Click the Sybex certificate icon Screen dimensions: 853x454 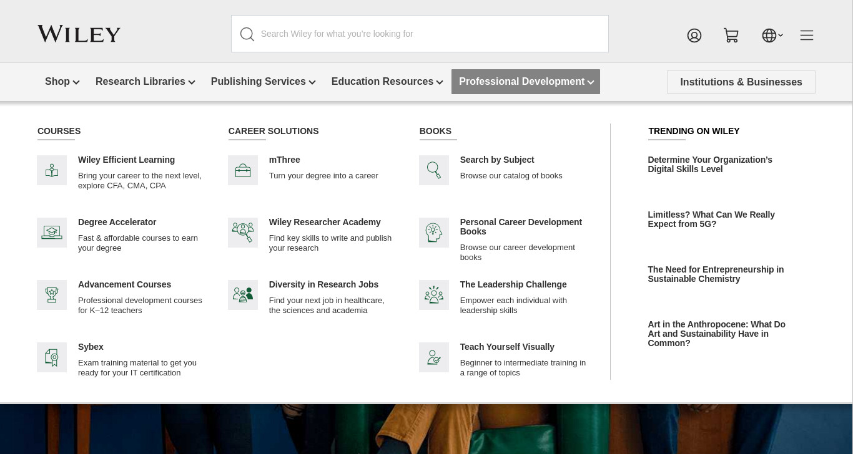52,357
